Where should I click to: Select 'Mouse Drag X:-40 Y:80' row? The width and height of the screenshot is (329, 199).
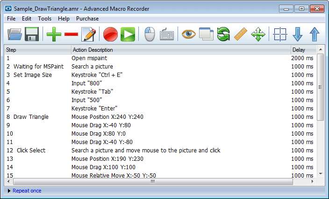(x=160, y=125)
